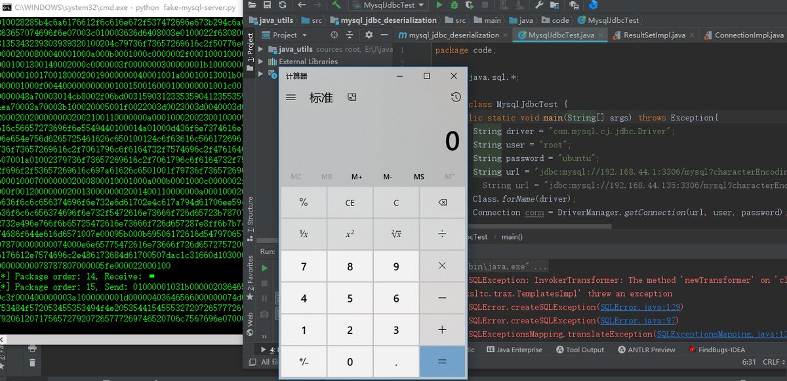Viewport: 787px width, 381px height.
Task: Follow the SQLError.java:129 stack trace link
Action: [x=641, y=307]
